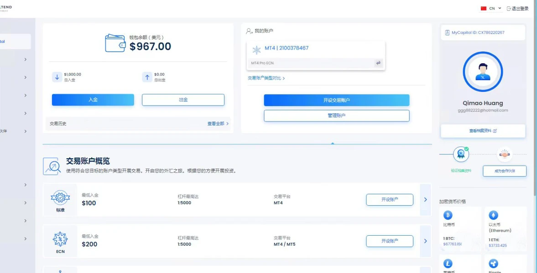Click the Litecoin coin icon
The image size is (537, 273).
point(448,263)
